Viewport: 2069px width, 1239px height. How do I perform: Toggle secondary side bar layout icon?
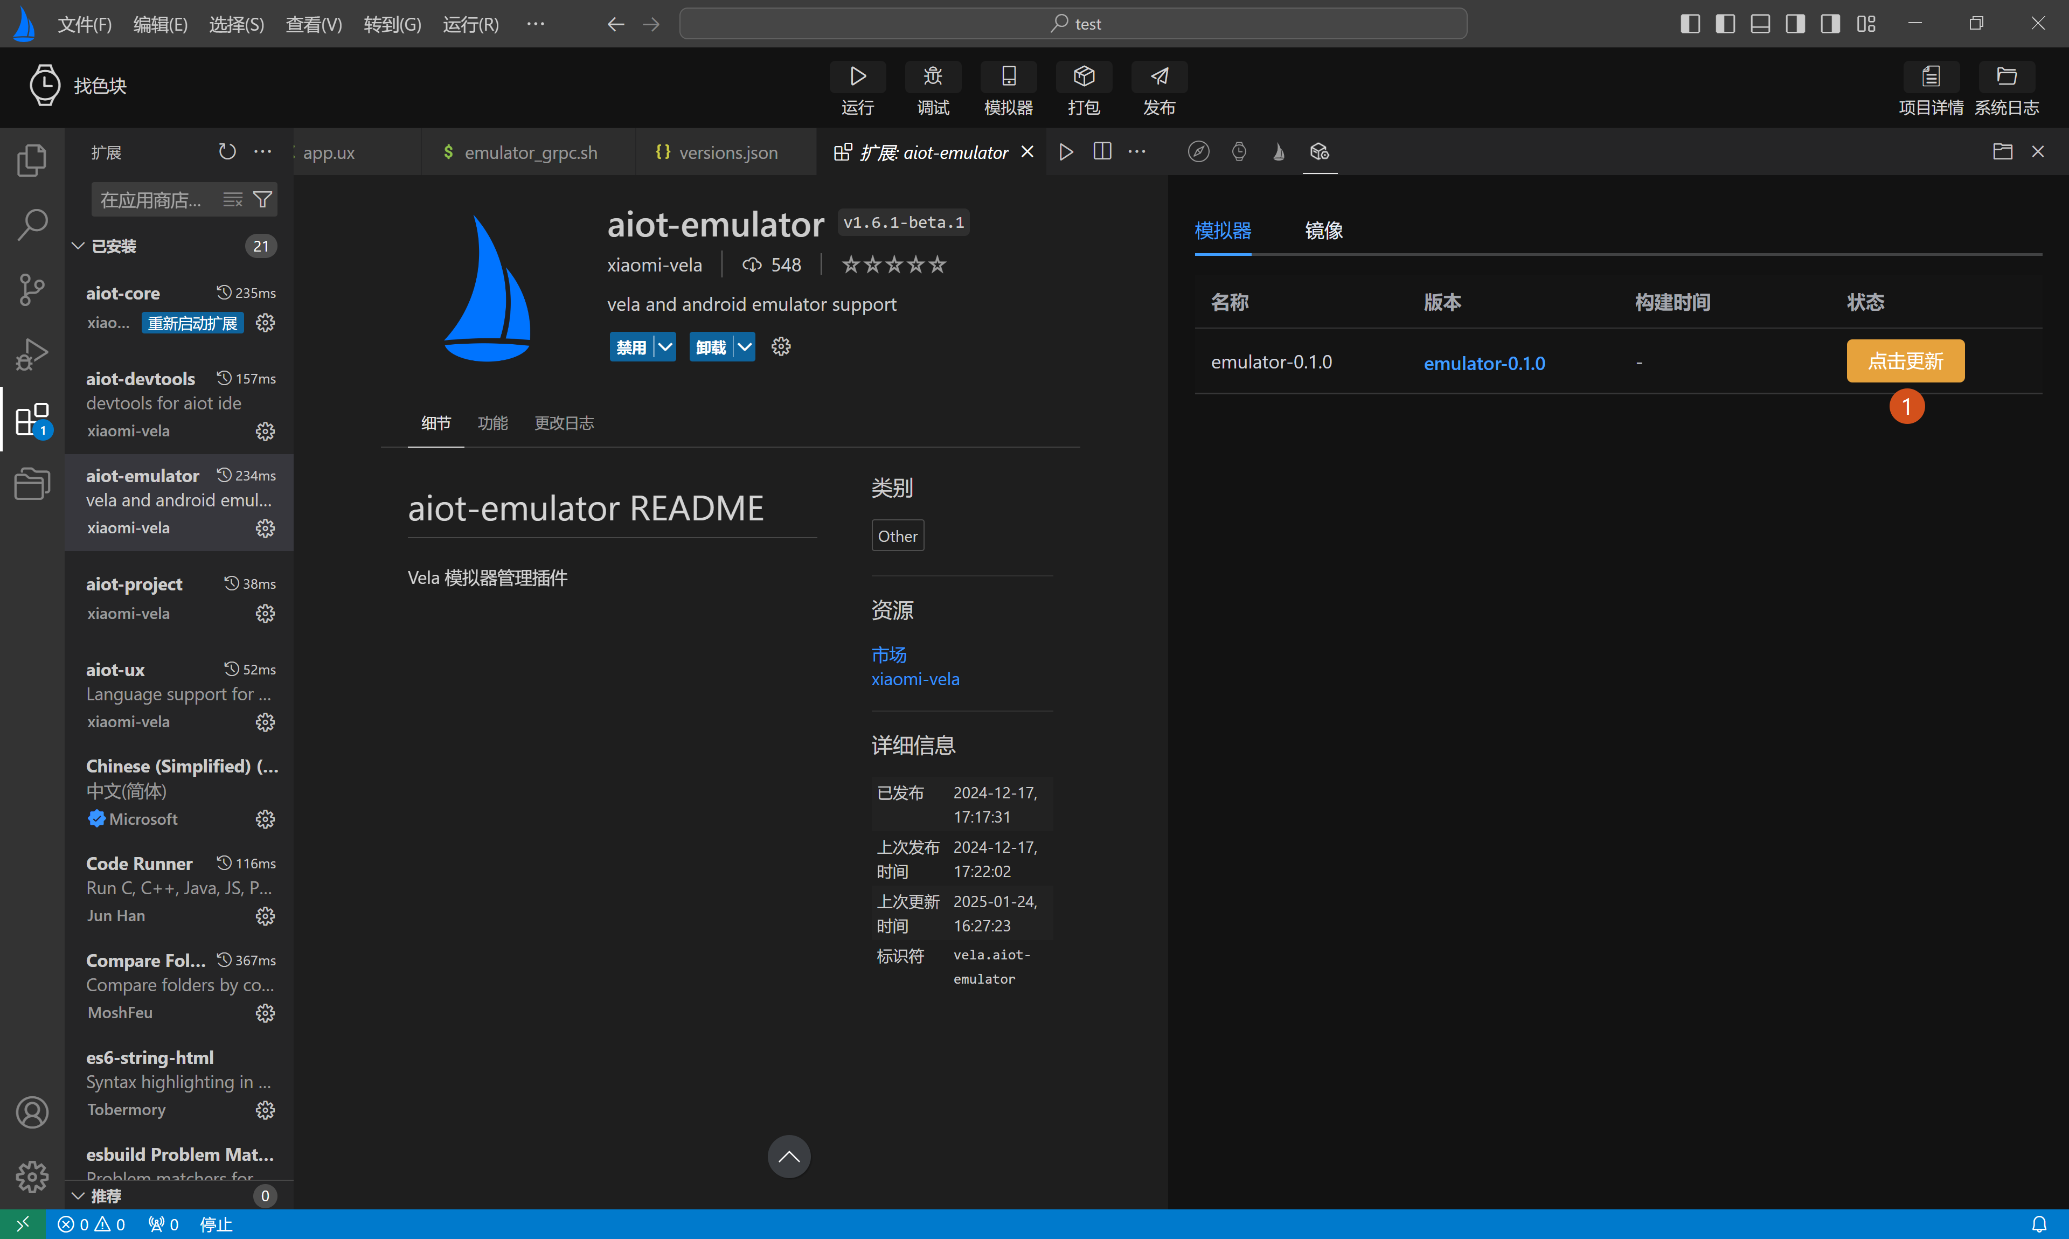(x=1795, y=23)
